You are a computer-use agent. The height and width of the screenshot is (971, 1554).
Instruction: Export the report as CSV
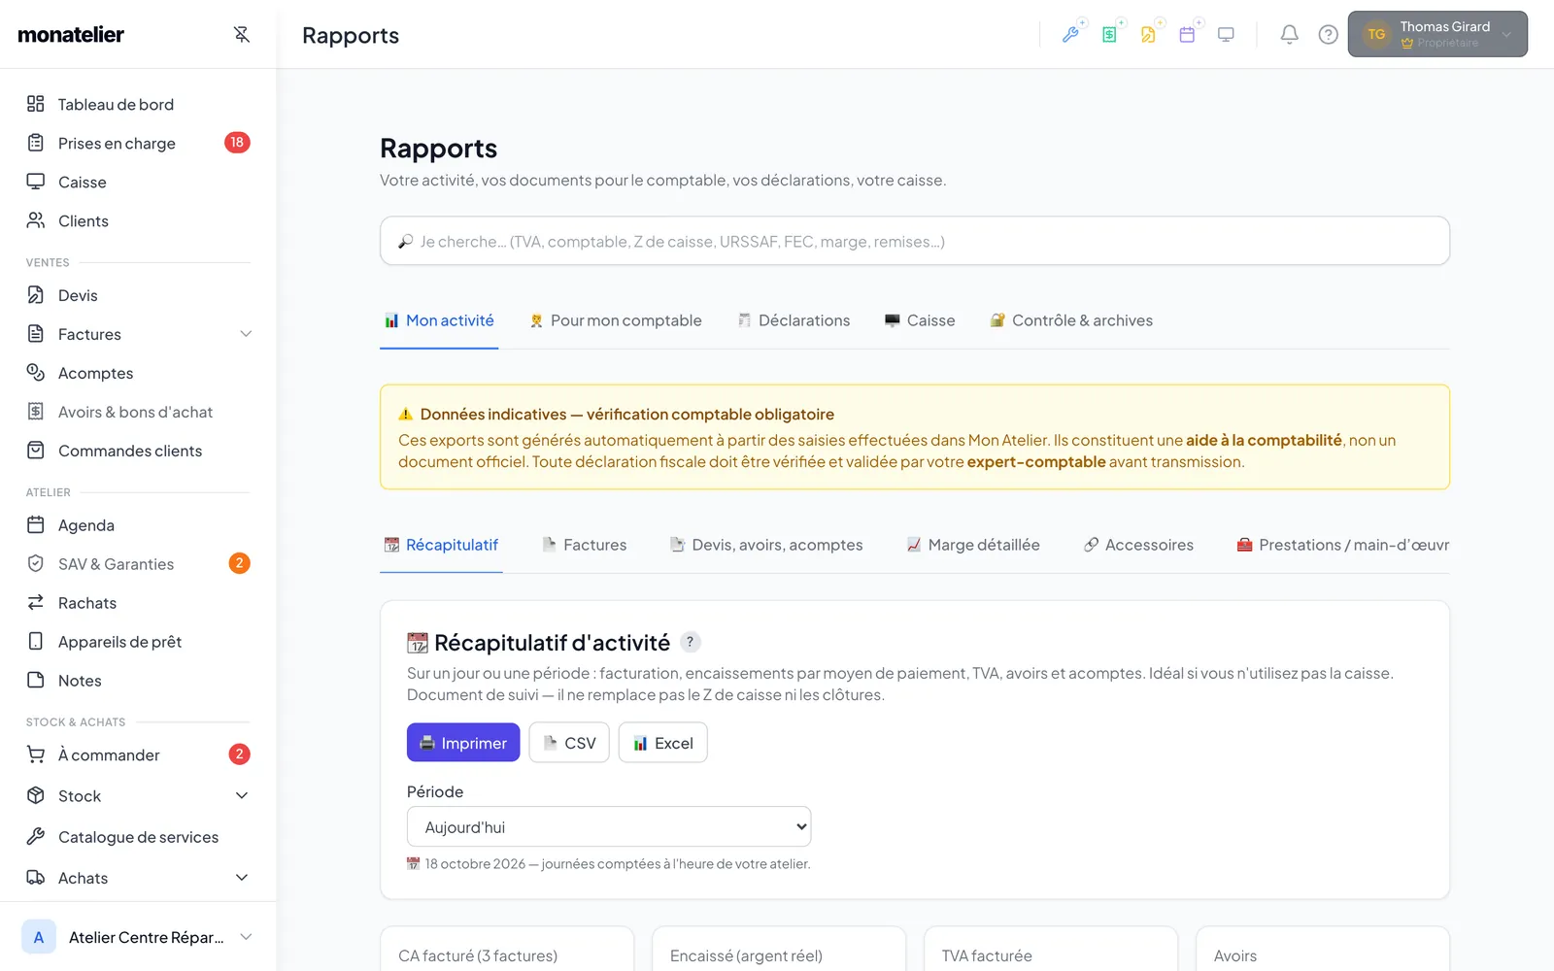coord(569,743)
